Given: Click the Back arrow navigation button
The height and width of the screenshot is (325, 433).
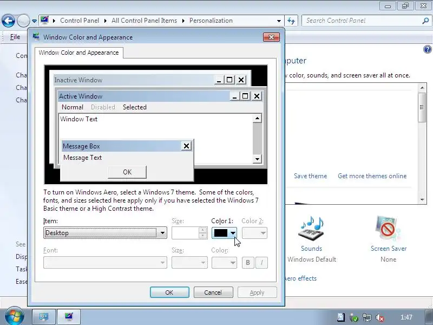Looking at the screenshot, I should click(x=8, y=21).
